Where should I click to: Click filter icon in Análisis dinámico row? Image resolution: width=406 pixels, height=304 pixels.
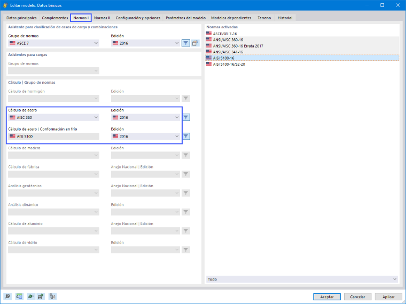click(x=186, y=212)
